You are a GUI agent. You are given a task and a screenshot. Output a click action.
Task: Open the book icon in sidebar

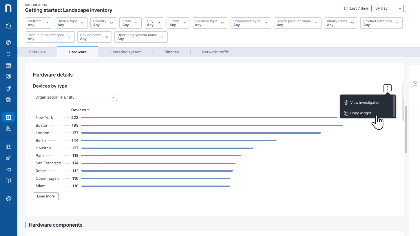click(8, 181)
